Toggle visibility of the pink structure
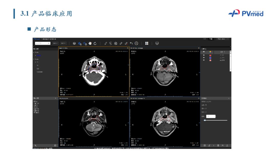The image size is (276, 155). [204, 60]
